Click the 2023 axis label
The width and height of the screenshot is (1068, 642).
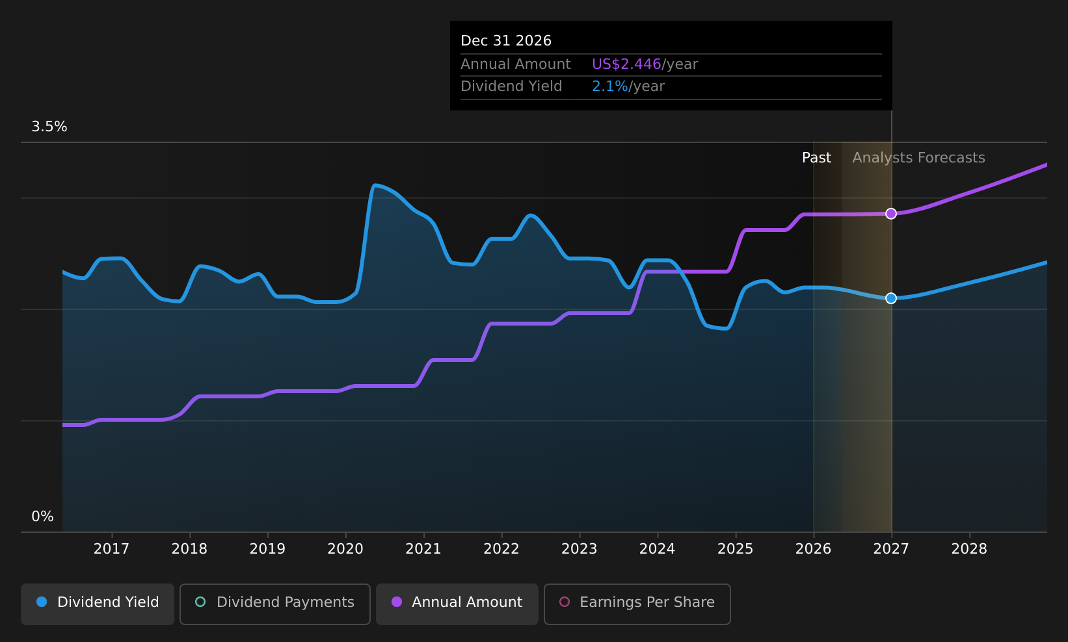(x=580, y=549)
